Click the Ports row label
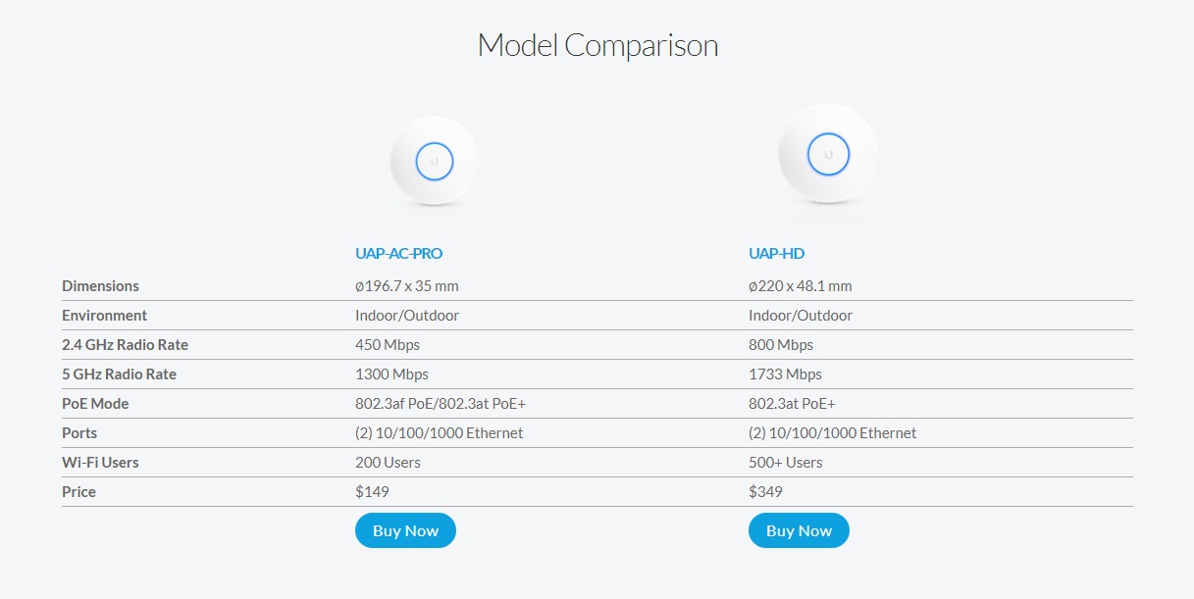This screenshot has height=599, width=1194. click(x=79, y=433)
